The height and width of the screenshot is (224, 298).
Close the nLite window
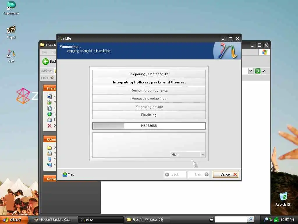pyautogui.click(x=237, y=38)
